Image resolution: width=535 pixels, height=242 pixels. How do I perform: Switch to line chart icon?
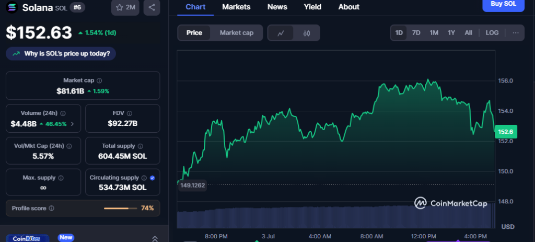pyautogui.click(x=281, y=33)
